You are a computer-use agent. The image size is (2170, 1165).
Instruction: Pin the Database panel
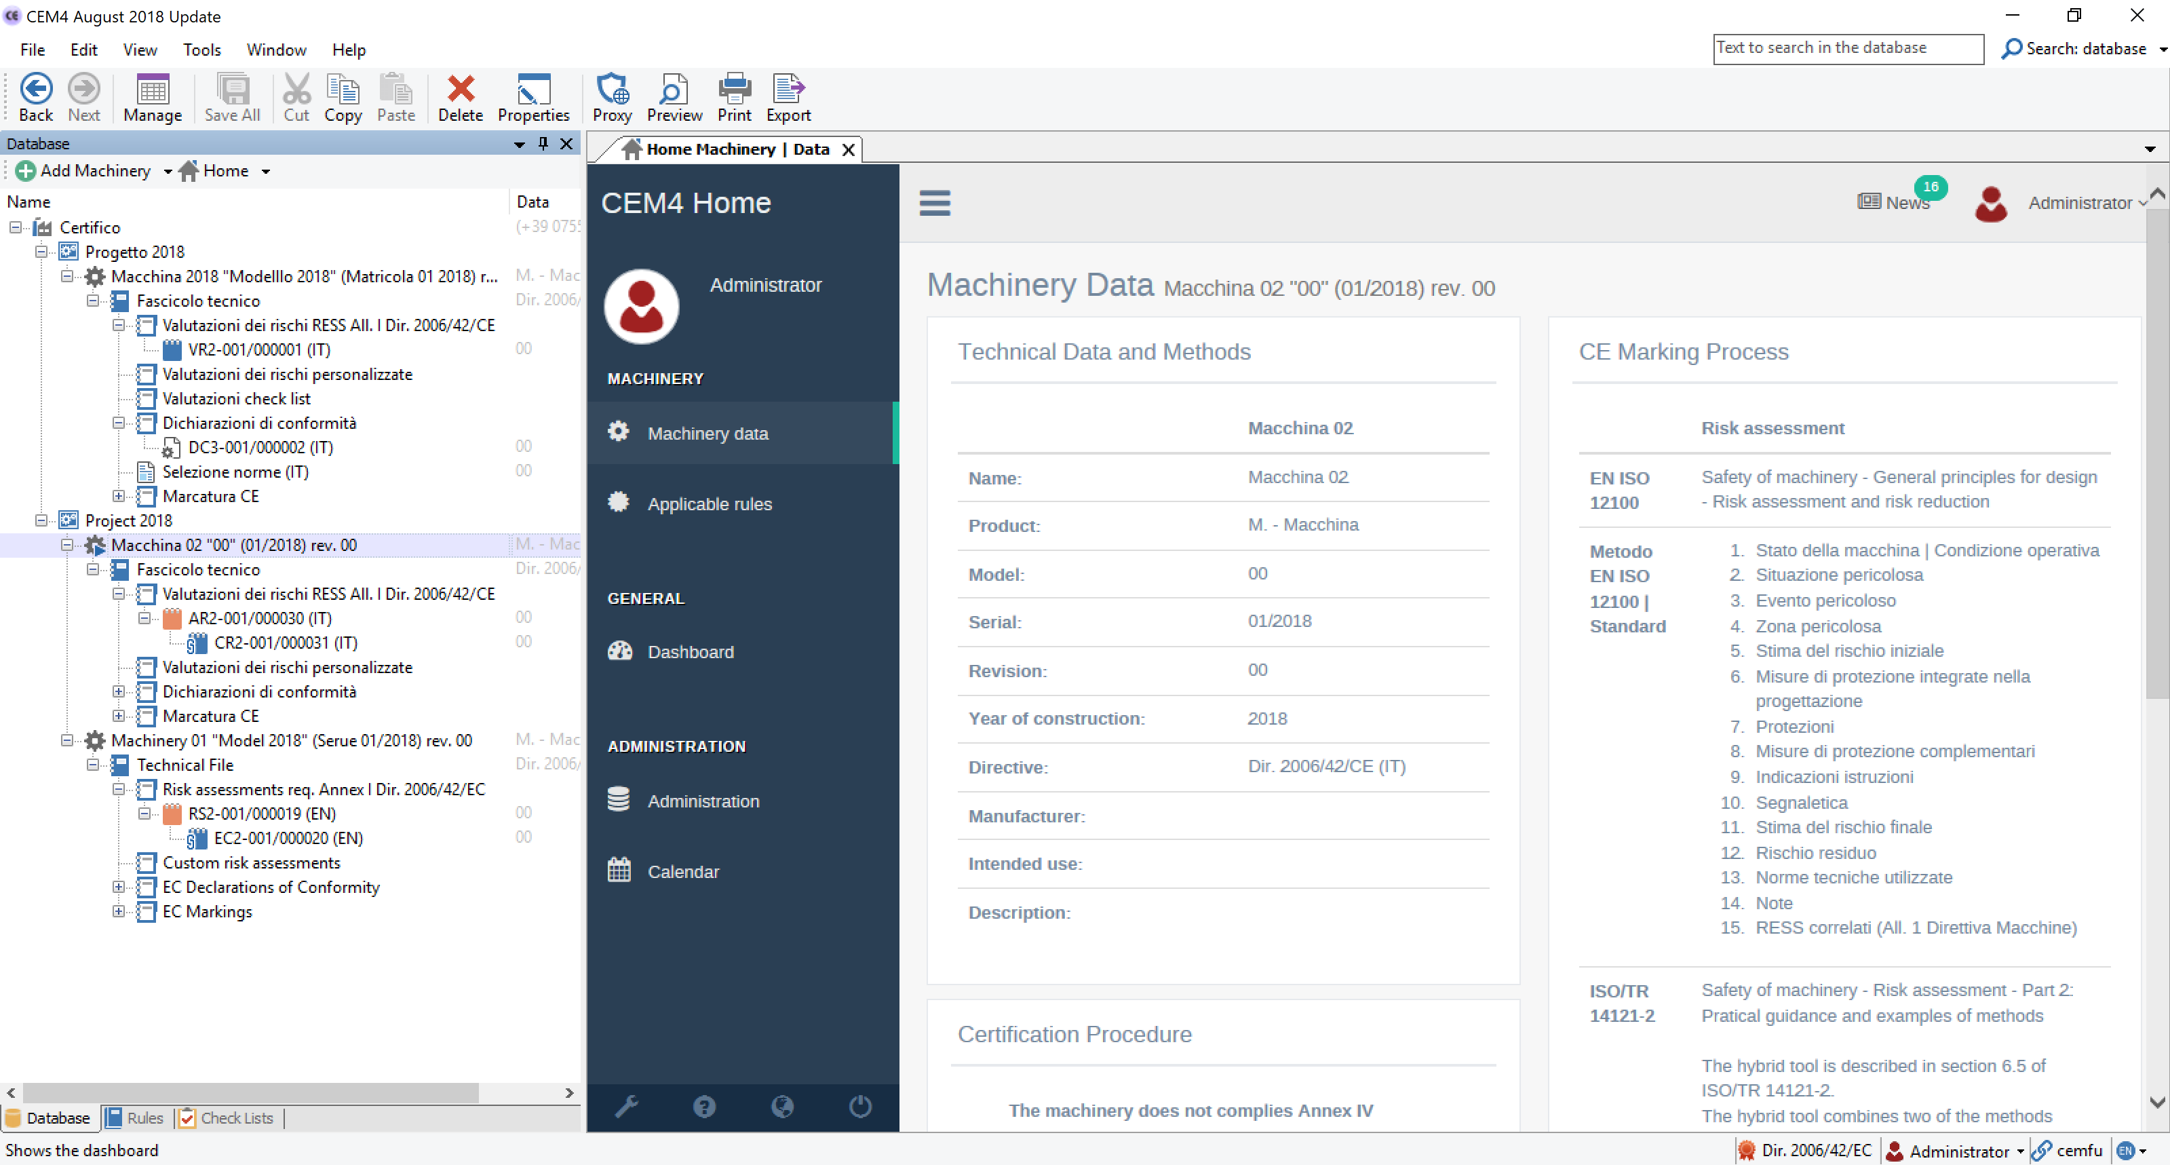tap(543, 143)
